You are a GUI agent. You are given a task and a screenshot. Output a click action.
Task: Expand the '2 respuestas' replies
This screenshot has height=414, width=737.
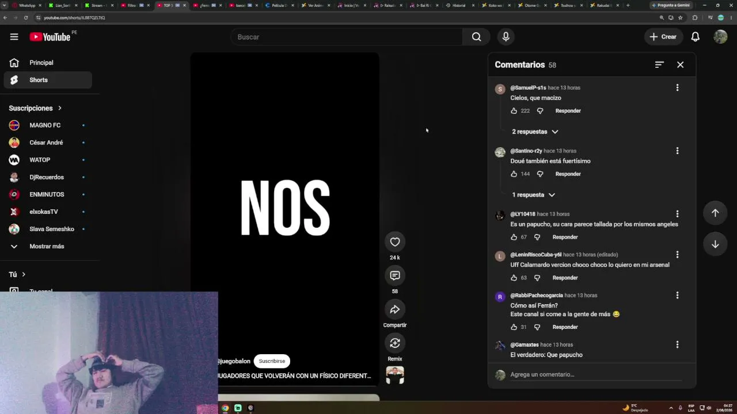point(535,132)
